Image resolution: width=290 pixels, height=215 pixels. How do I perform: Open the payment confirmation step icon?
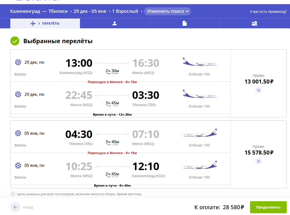[x=254, y=24]
